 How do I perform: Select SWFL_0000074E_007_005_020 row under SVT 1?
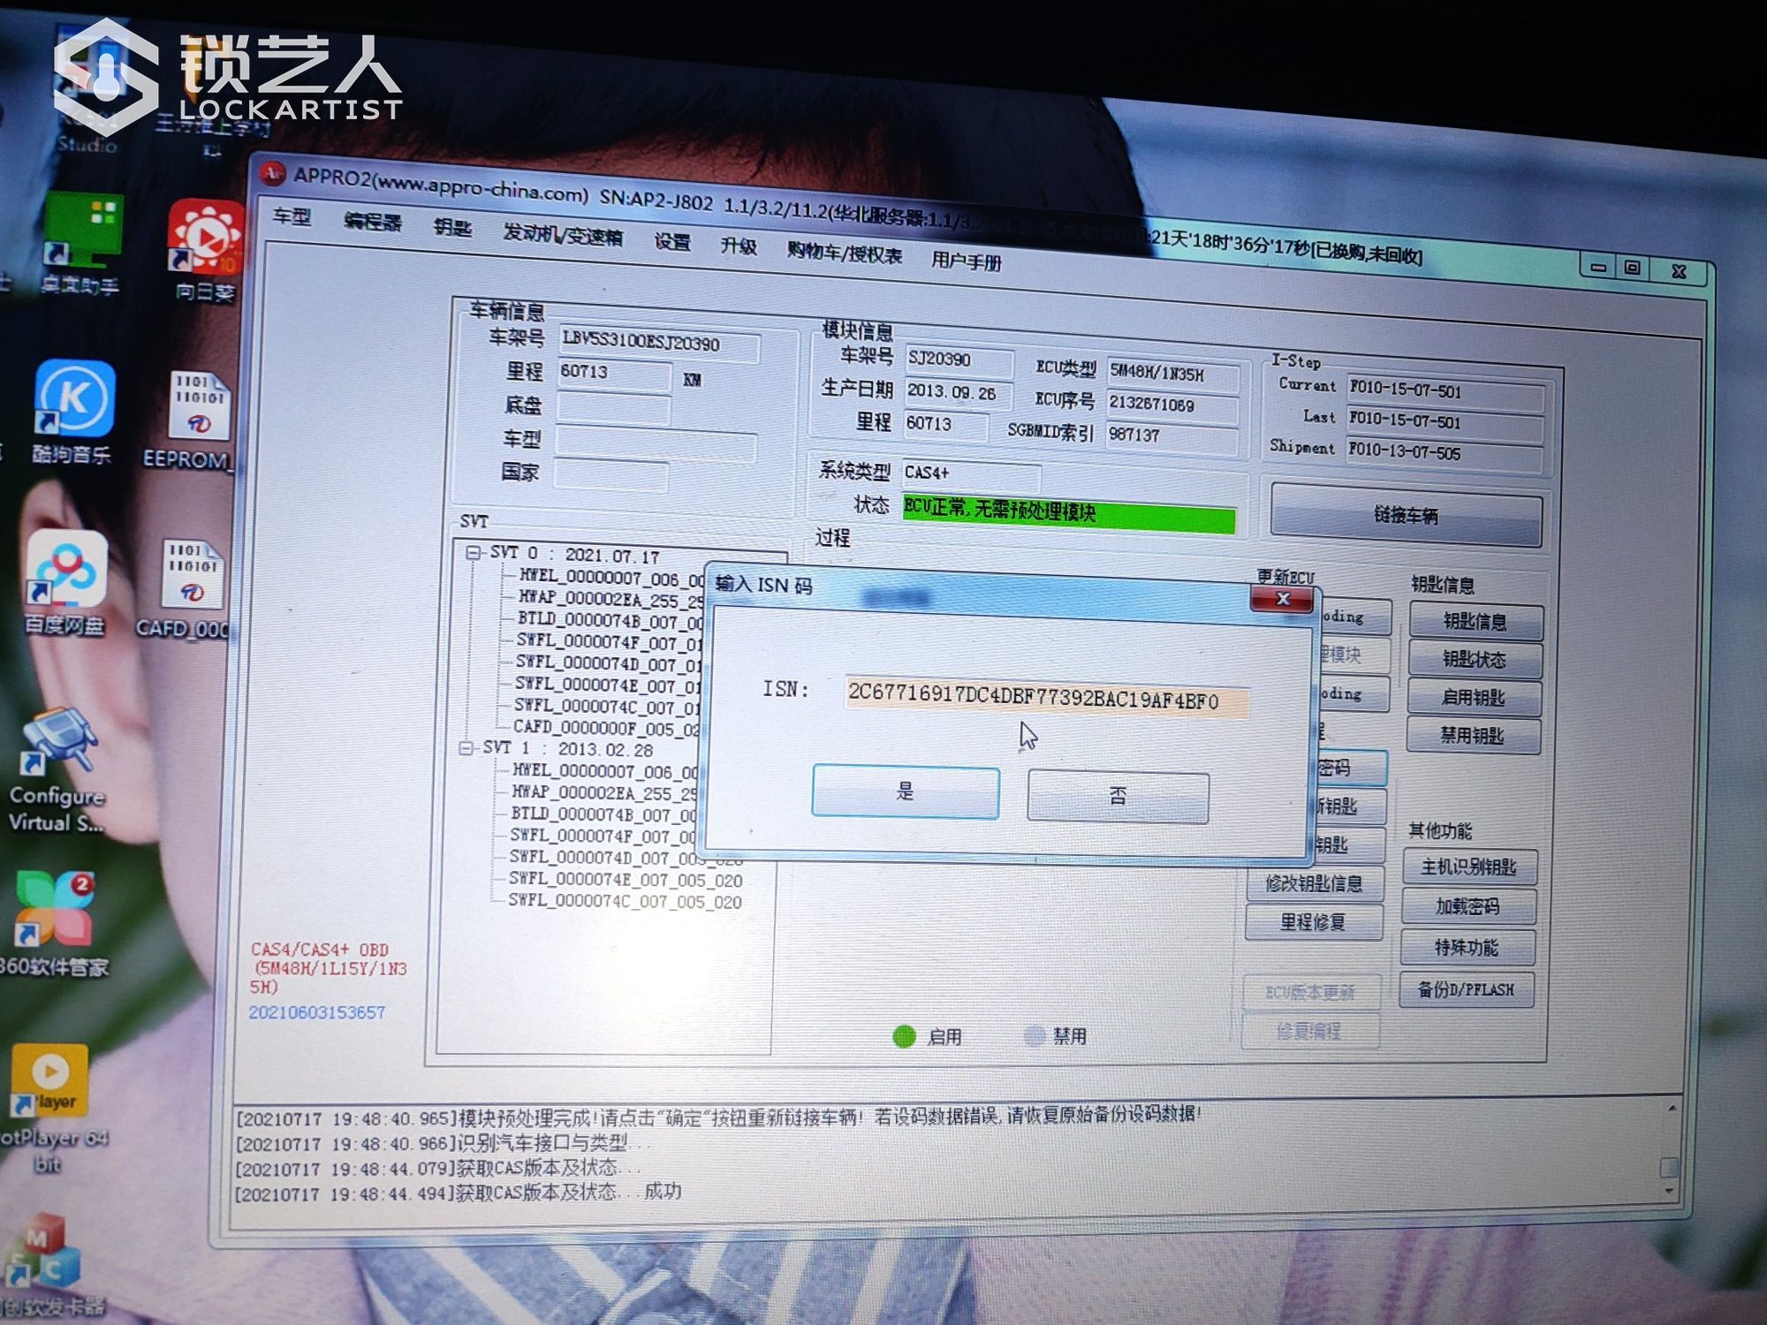(626, 879)
